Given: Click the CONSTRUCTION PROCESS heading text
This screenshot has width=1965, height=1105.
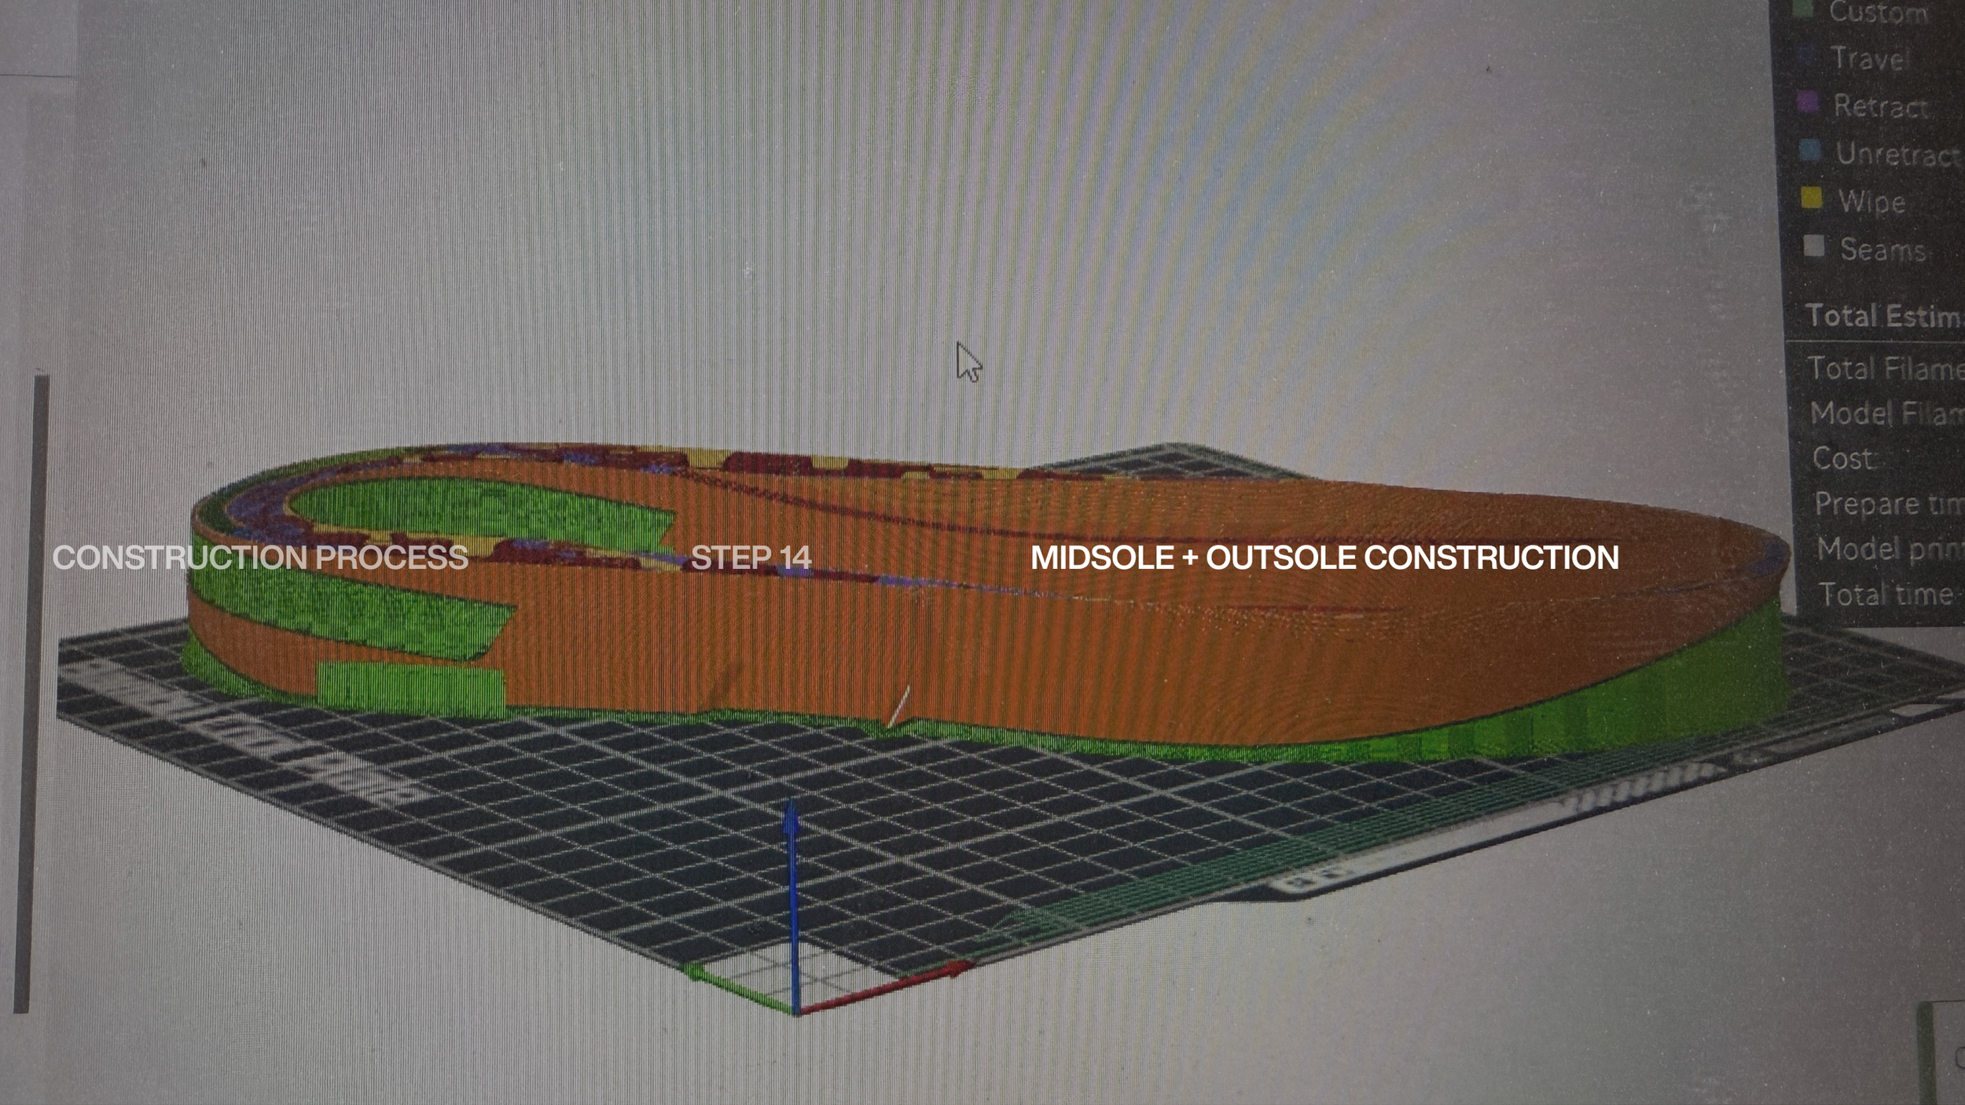Looking at the screenshot, I should [260, 557].
